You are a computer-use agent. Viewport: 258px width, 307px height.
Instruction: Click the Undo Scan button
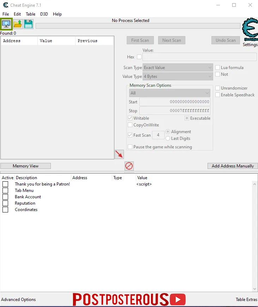(226, 40)
